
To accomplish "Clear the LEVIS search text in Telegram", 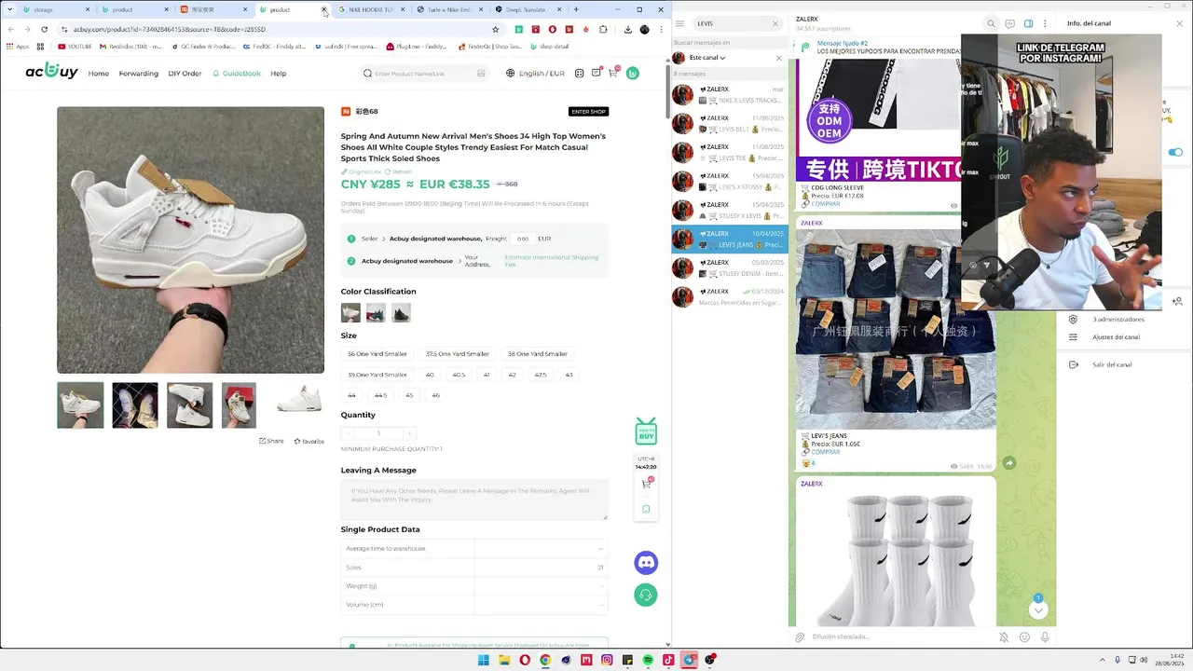I will coord(775,23).
